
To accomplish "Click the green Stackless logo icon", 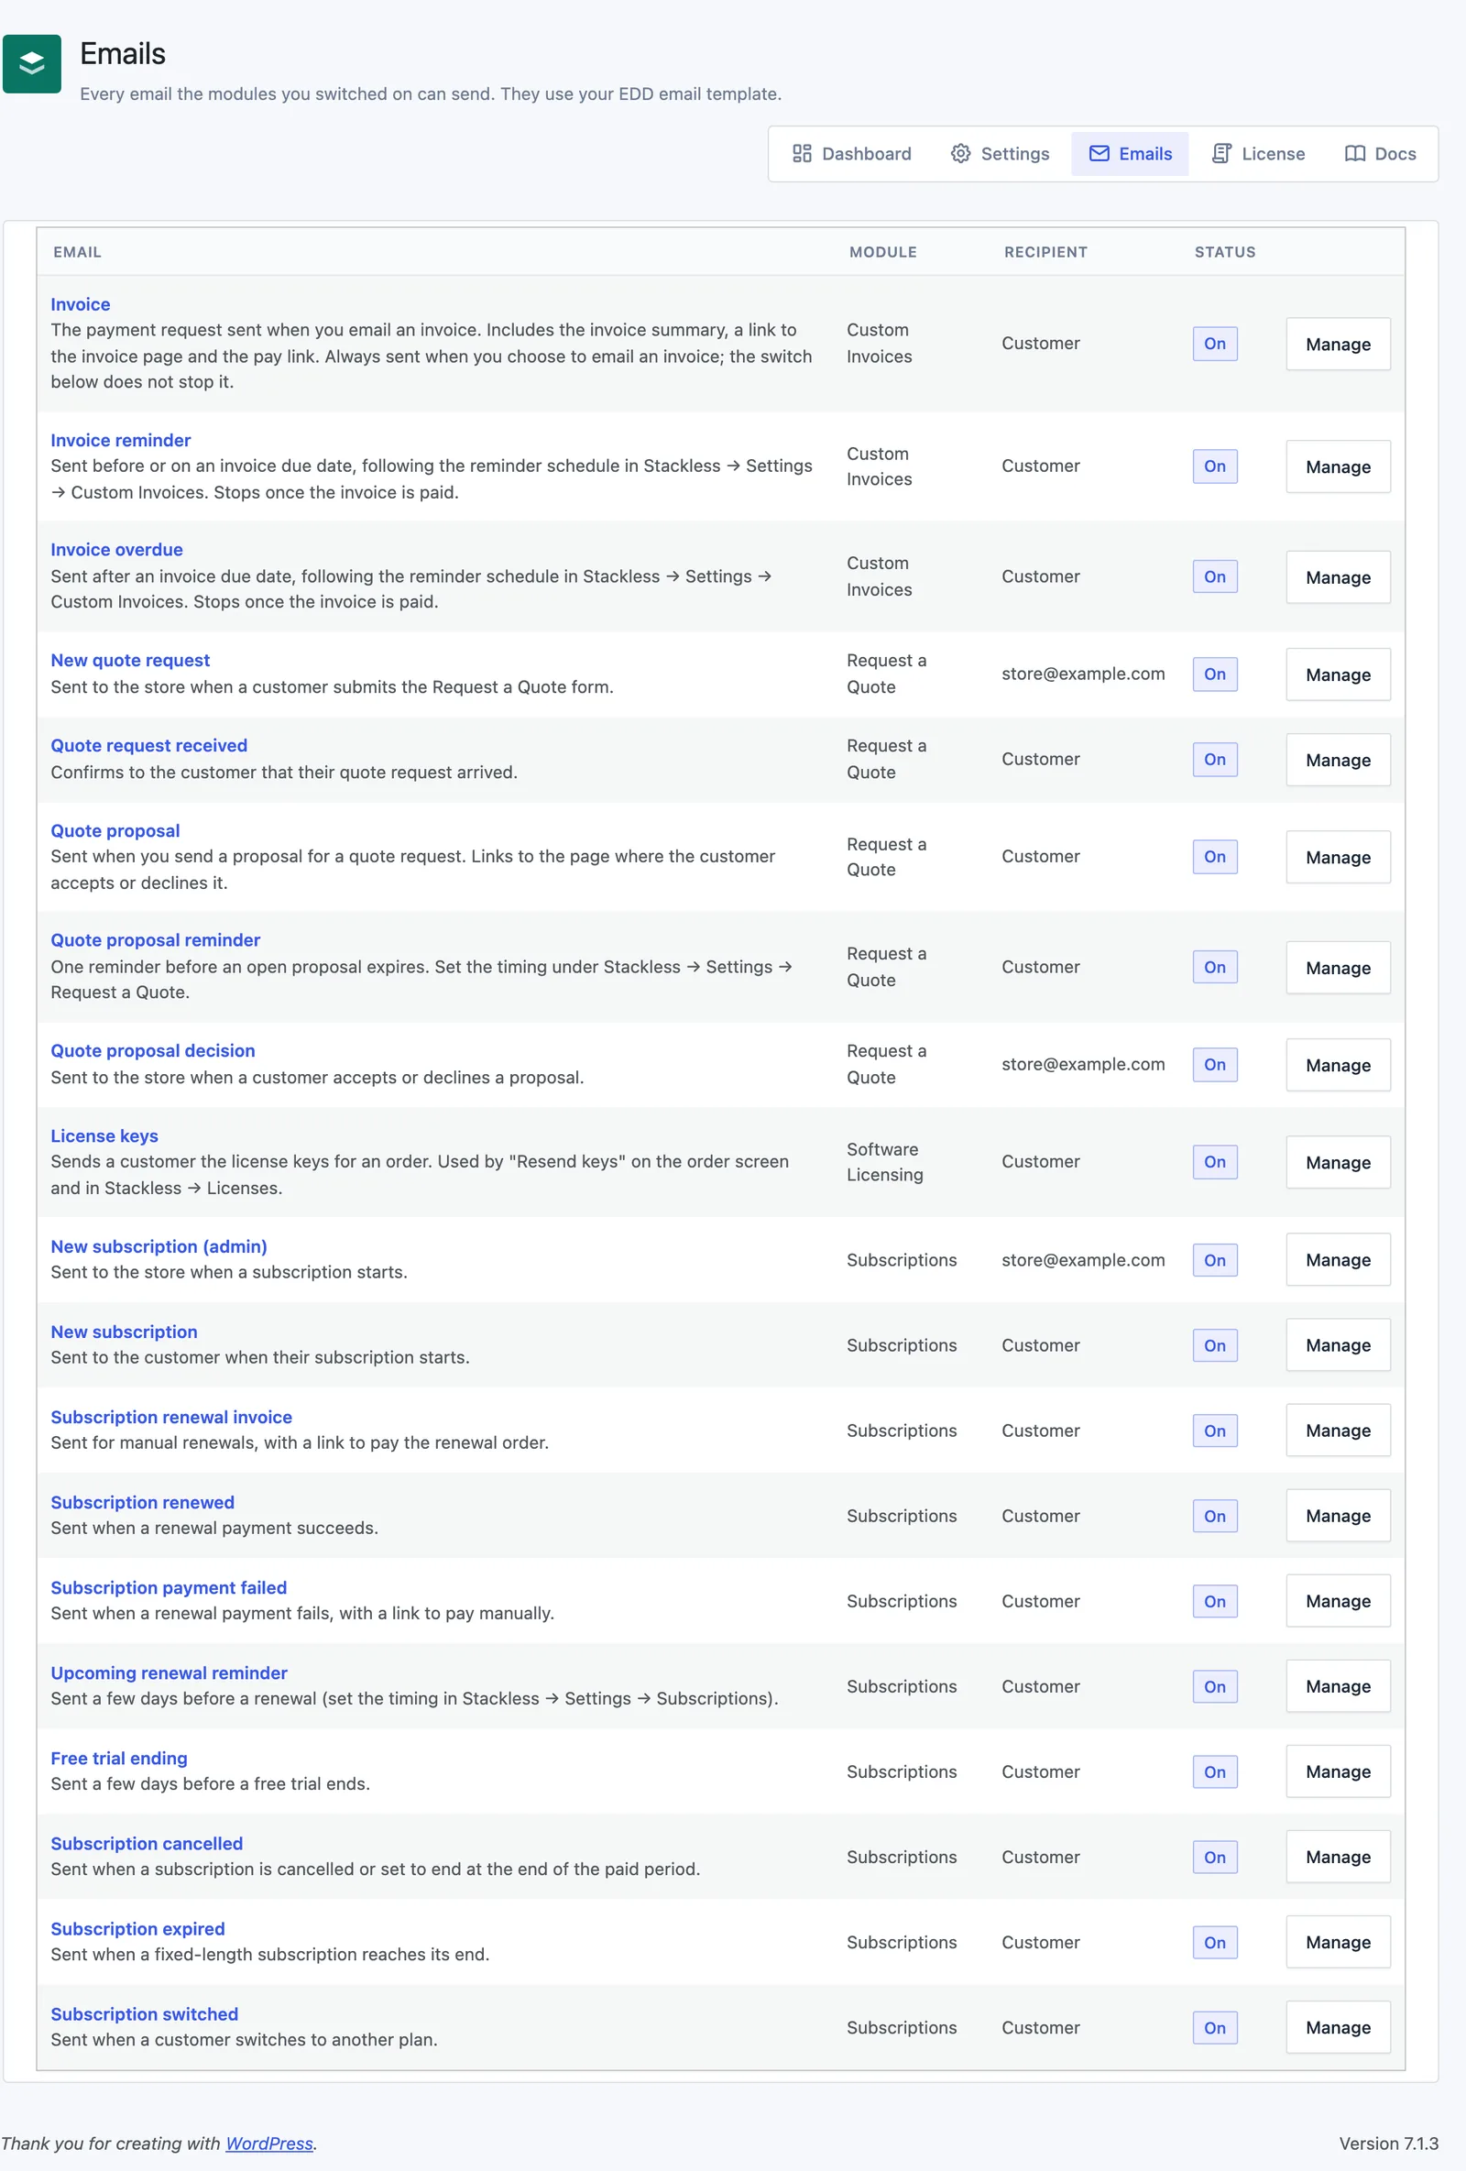I will (x=32, y=63).
